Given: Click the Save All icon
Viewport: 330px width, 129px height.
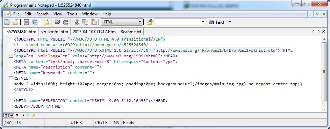Looking at the screenshot, I should [35, 22].
